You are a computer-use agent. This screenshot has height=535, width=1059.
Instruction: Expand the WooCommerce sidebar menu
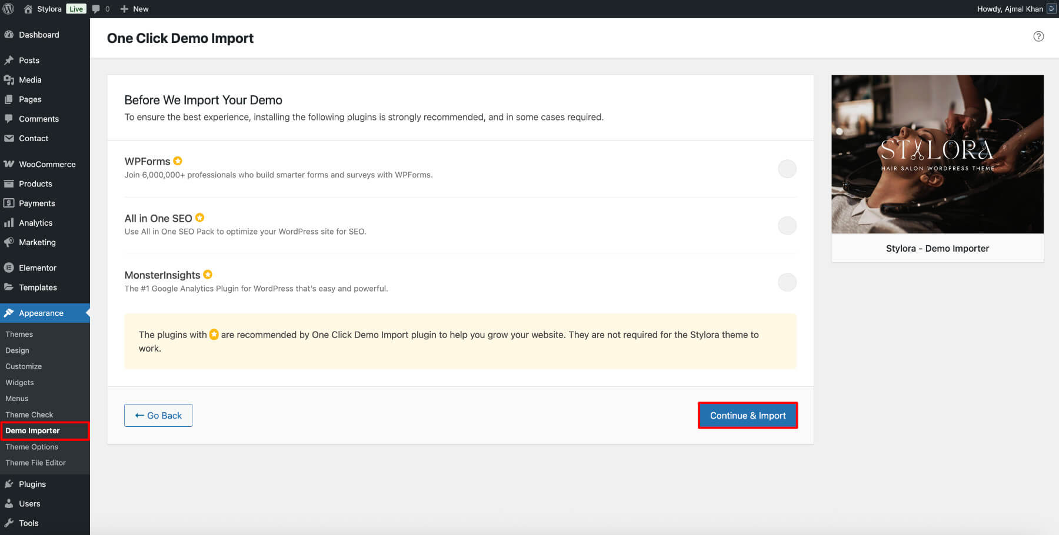click(47, 164)
